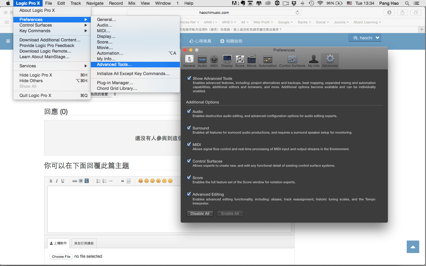This screenshot has height=266, width=426.
Task: Insert a video using the filmstrip icon
Action: click(87, 181)
